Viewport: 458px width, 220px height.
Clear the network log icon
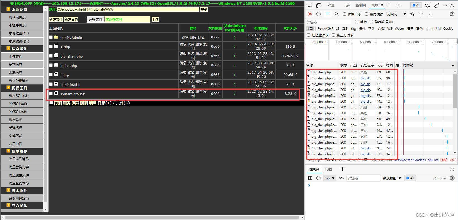coord(319,14)
